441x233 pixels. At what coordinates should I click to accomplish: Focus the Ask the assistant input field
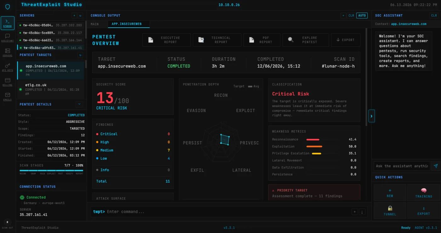pyautogui.click(x=402, y=166)
